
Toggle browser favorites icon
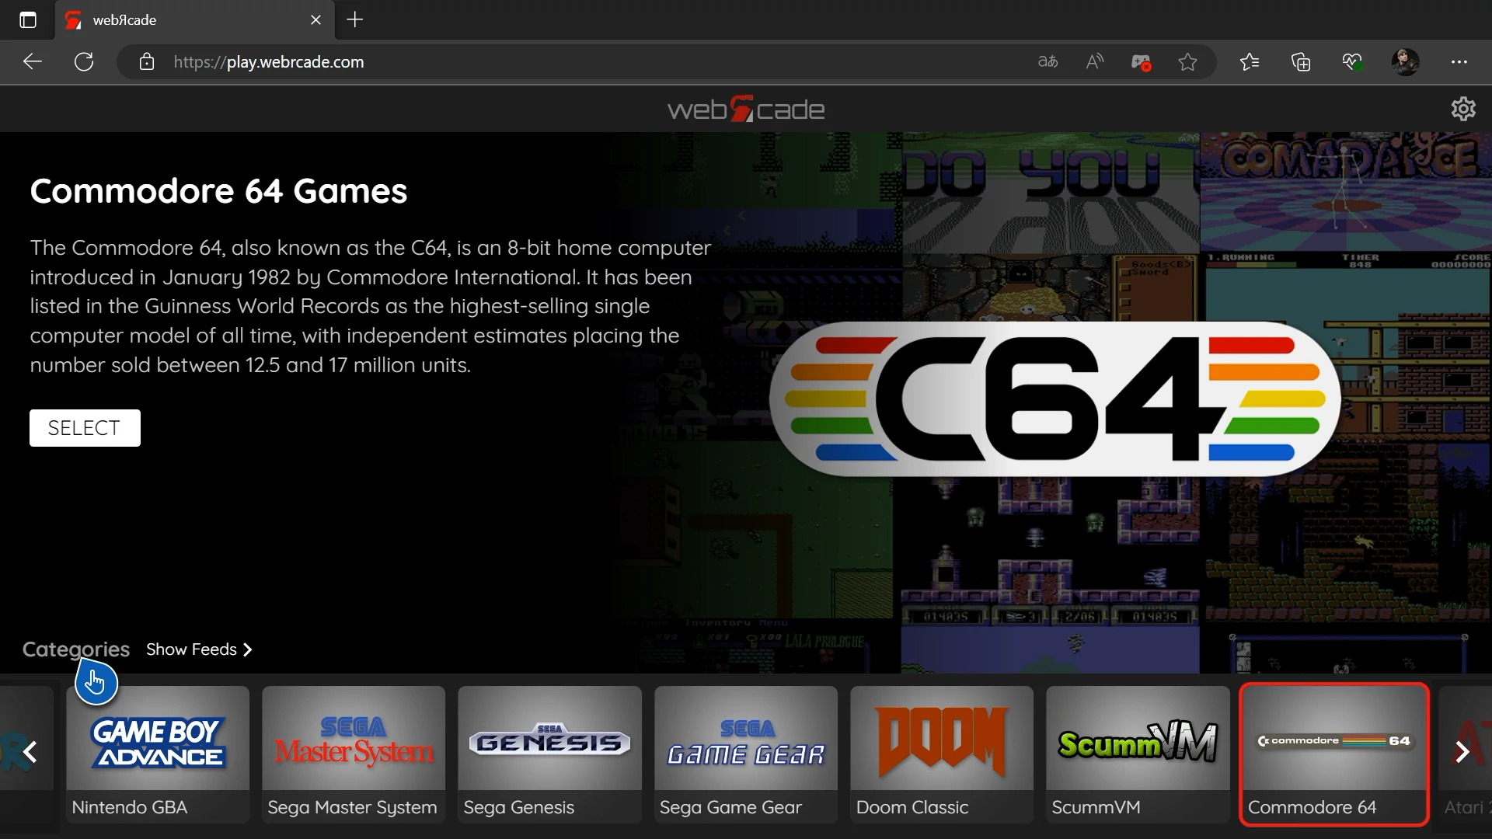click(x=1189, y=61)
